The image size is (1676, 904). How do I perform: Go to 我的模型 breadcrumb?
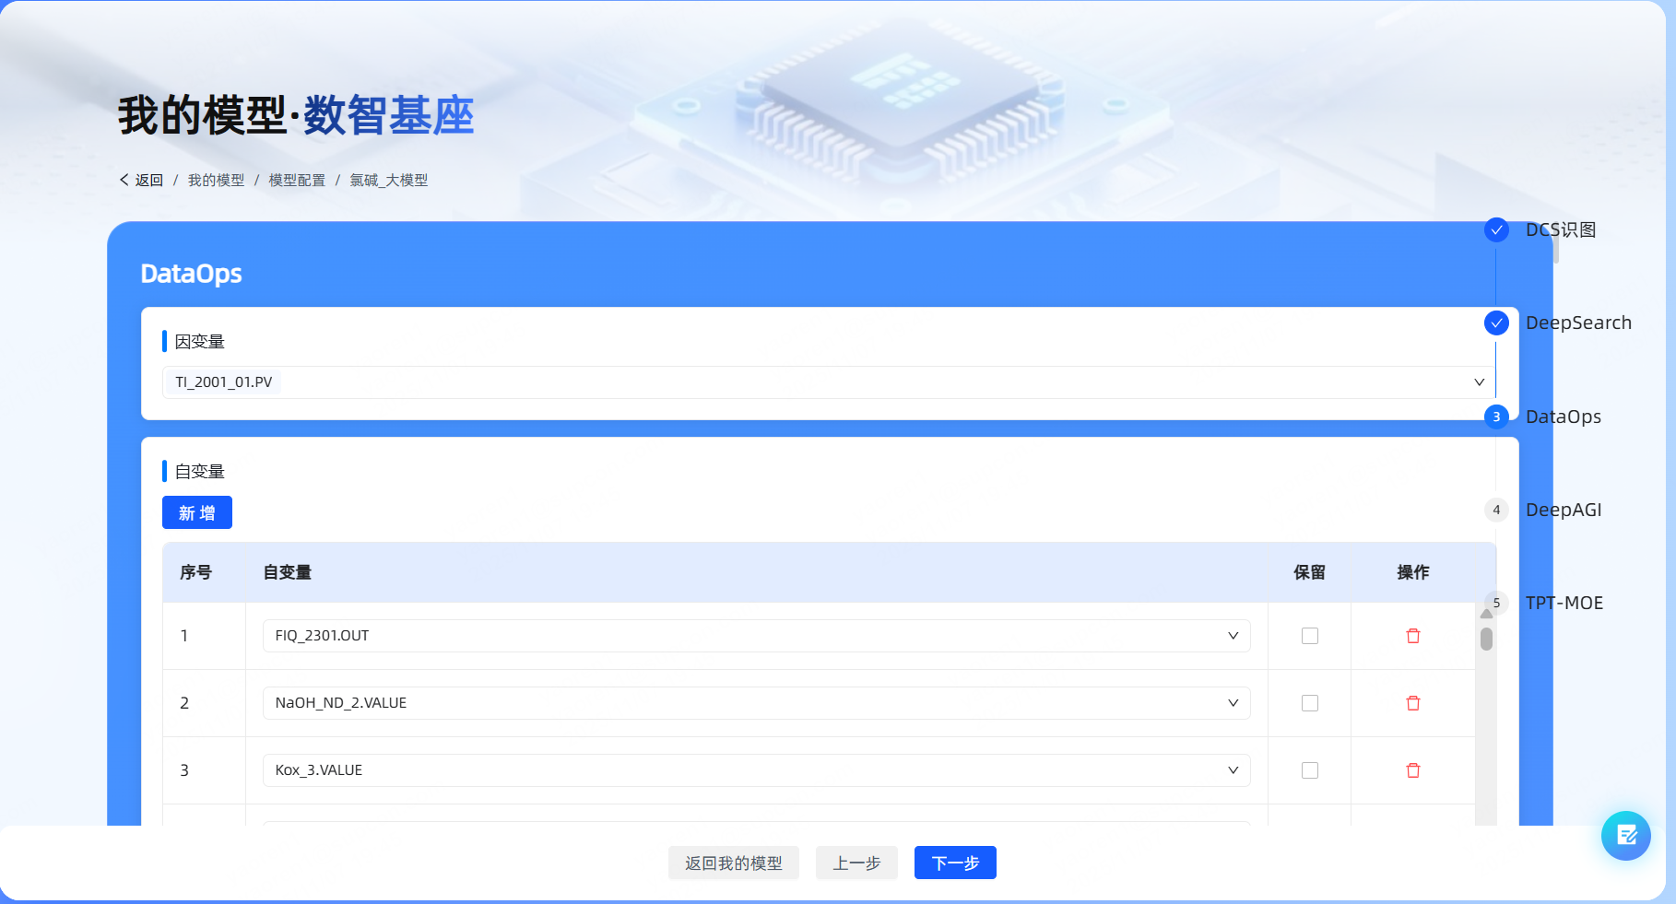tap(216, 181)
